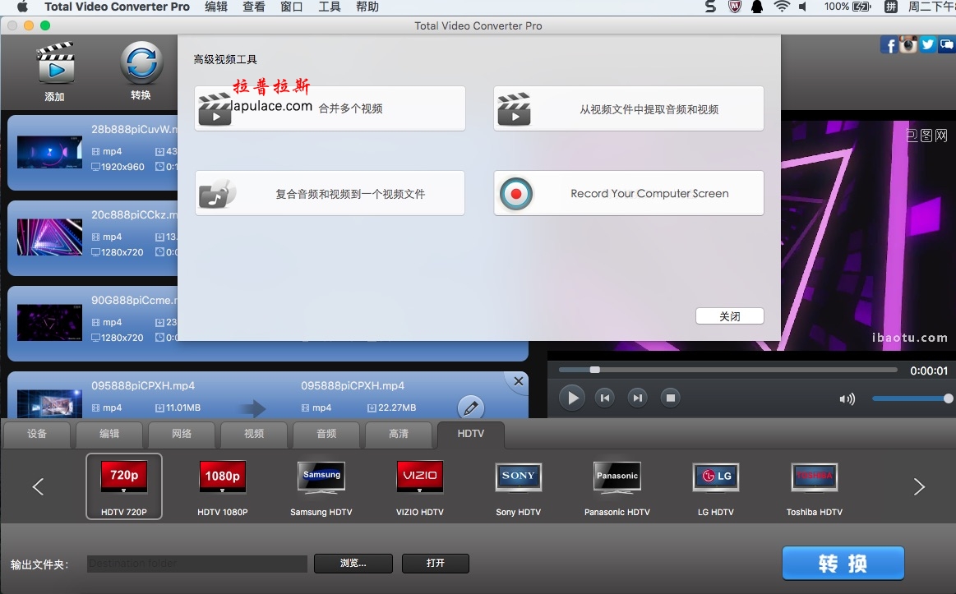Click the Add (添加) video icon
Image resolution: width=956 pixels, height=594 pixels.
pos(55,62)
